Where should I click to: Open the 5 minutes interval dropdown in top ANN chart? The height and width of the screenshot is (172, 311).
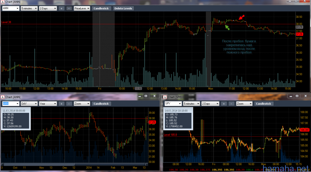click(x=29, y=8)
